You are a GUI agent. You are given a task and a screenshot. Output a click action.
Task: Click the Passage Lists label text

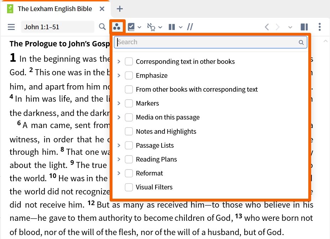coord(155,145)
